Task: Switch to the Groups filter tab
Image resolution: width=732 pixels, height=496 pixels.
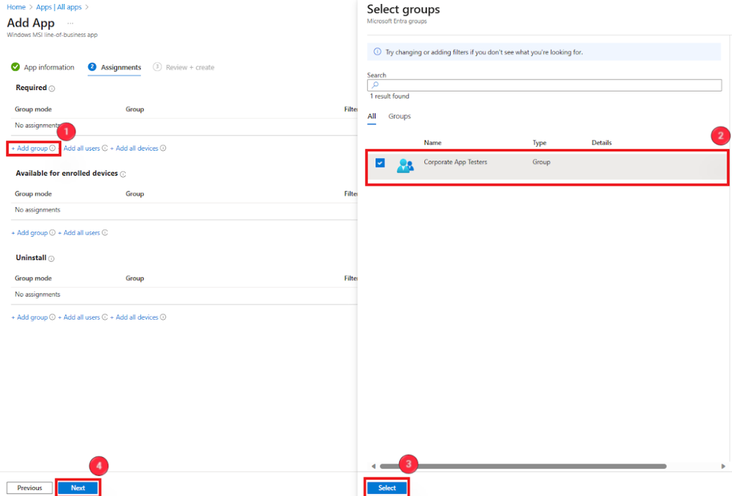Action: coord(399,116)
